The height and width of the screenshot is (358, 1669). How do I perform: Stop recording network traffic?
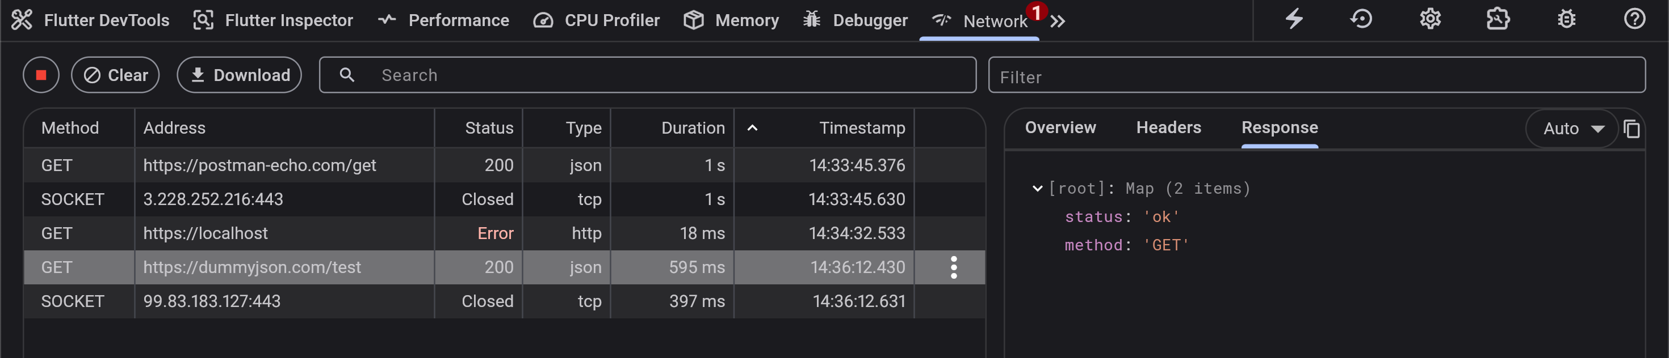[41, 75]
